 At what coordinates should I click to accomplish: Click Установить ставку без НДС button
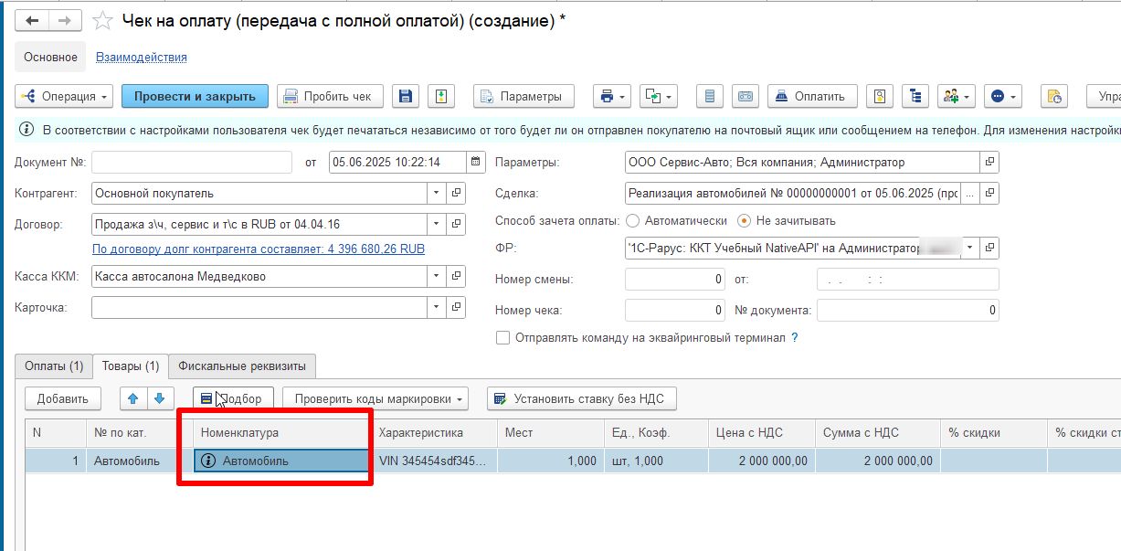(x=582, y=398)
